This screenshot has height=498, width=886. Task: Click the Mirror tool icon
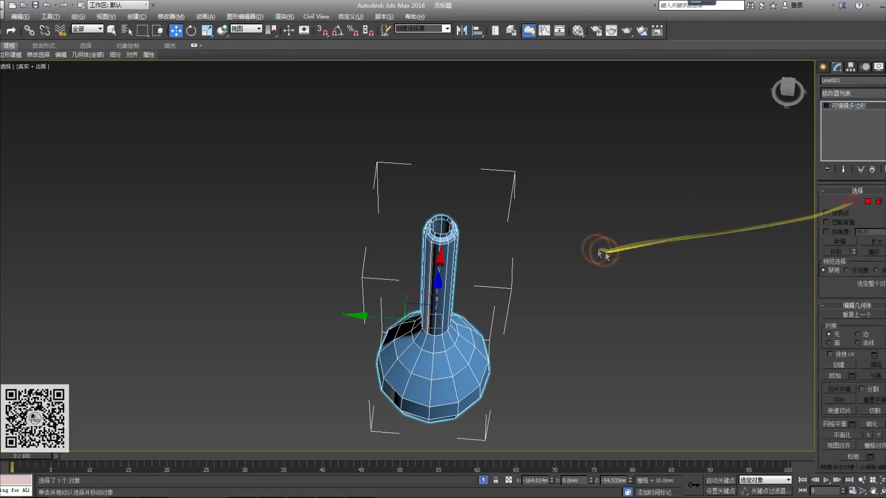point(462,30)
